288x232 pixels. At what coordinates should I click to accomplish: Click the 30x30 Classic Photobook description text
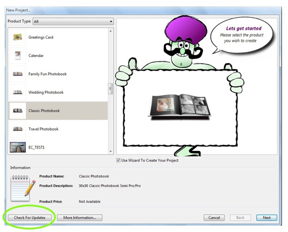pyautogui.click(x=109, y=186)
